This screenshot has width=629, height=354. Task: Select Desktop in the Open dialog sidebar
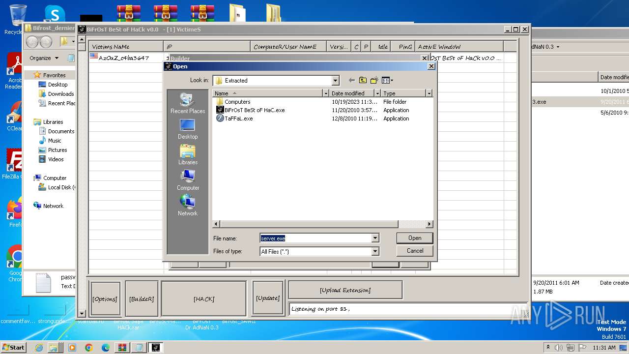click(188, 129)
